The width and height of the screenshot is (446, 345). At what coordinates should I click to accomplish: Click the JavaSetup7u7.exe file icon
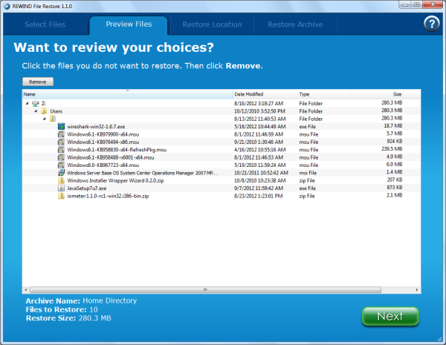coord(61,188)
